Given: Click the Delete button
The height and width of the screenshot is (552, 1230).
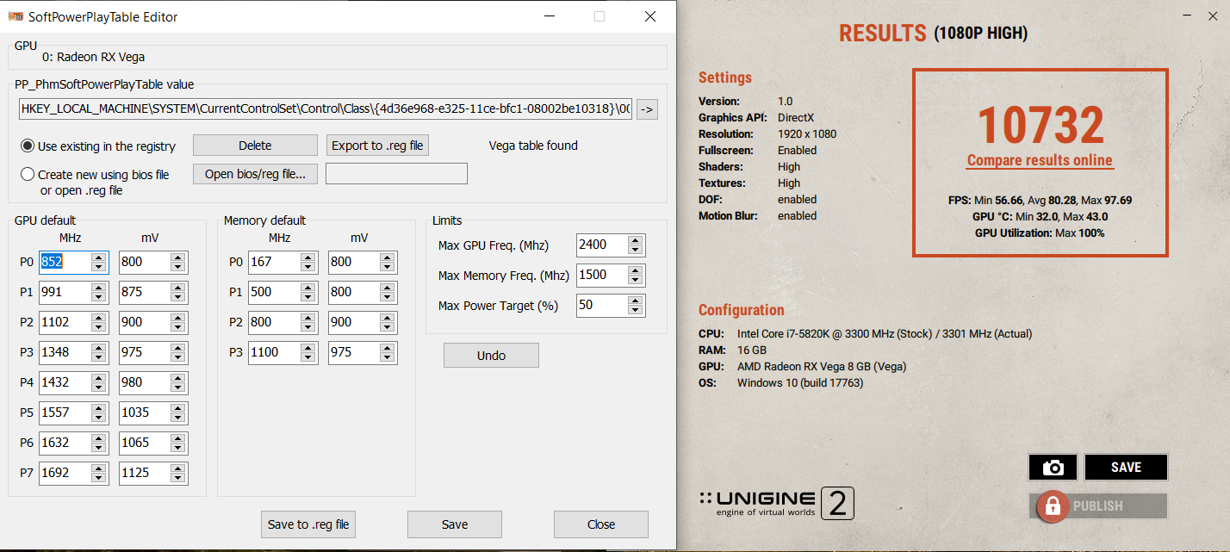Looking at the screenshot, I should pos(255,146).
